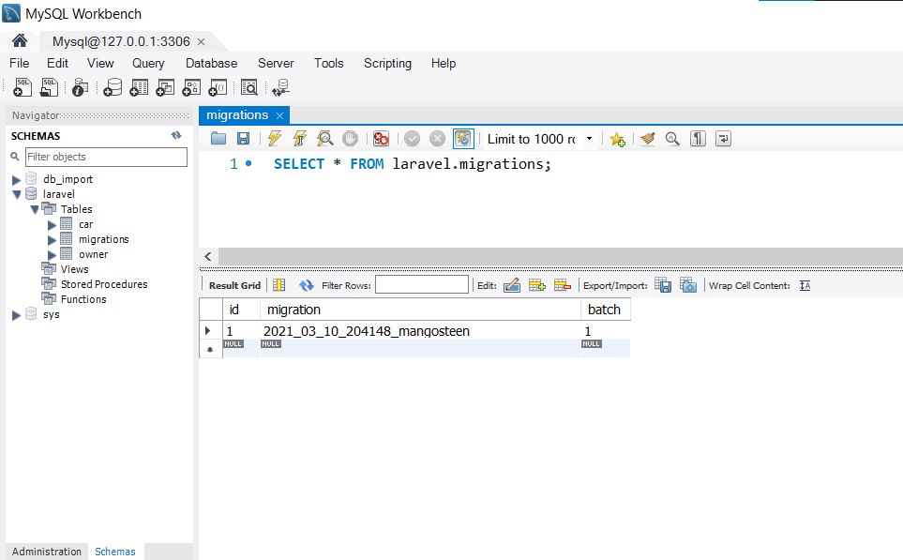Expand the owner table

52,254
